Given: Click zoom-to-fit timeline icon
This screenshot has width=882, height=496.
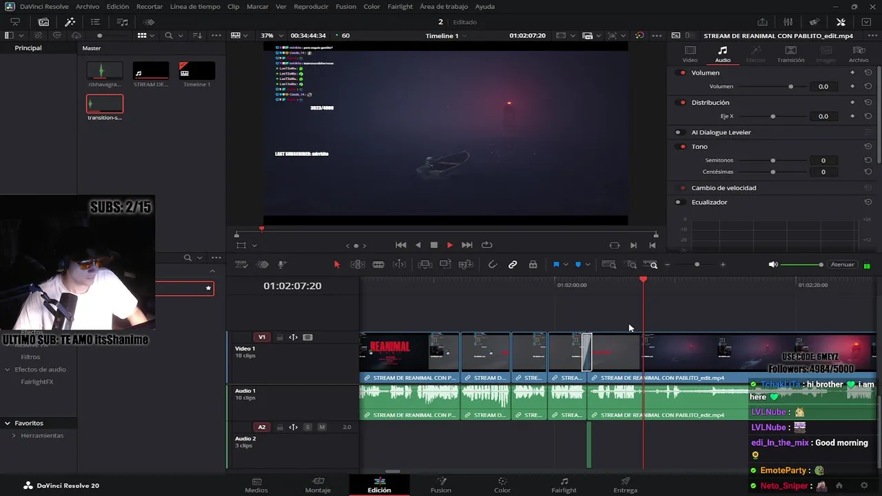Looking at the screenshot, I should (608, 265).
